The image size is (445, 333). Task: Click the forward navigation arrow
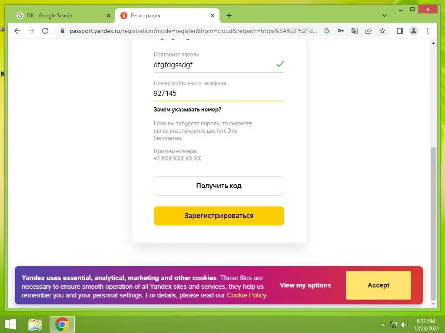click(x=31, y=31)
